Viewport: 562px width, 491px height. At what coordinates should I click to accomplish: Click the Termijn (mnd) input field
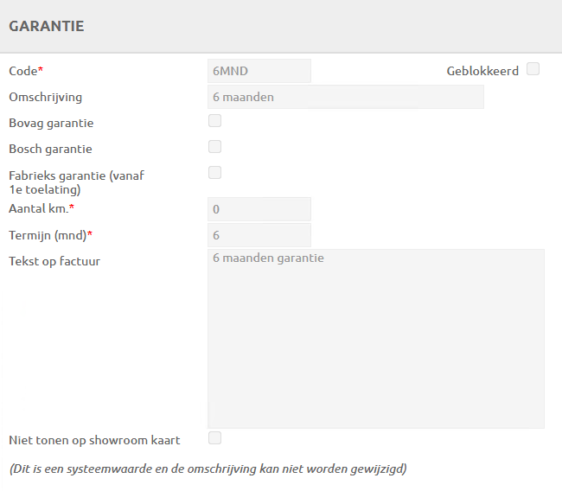tap(259, 235)
